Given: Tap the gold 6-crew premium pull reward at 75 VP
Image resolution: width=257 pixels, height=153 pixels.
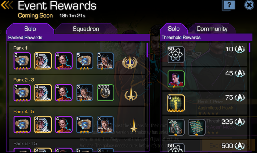Looking at the screenshot, I should click(x=176, y=103).
